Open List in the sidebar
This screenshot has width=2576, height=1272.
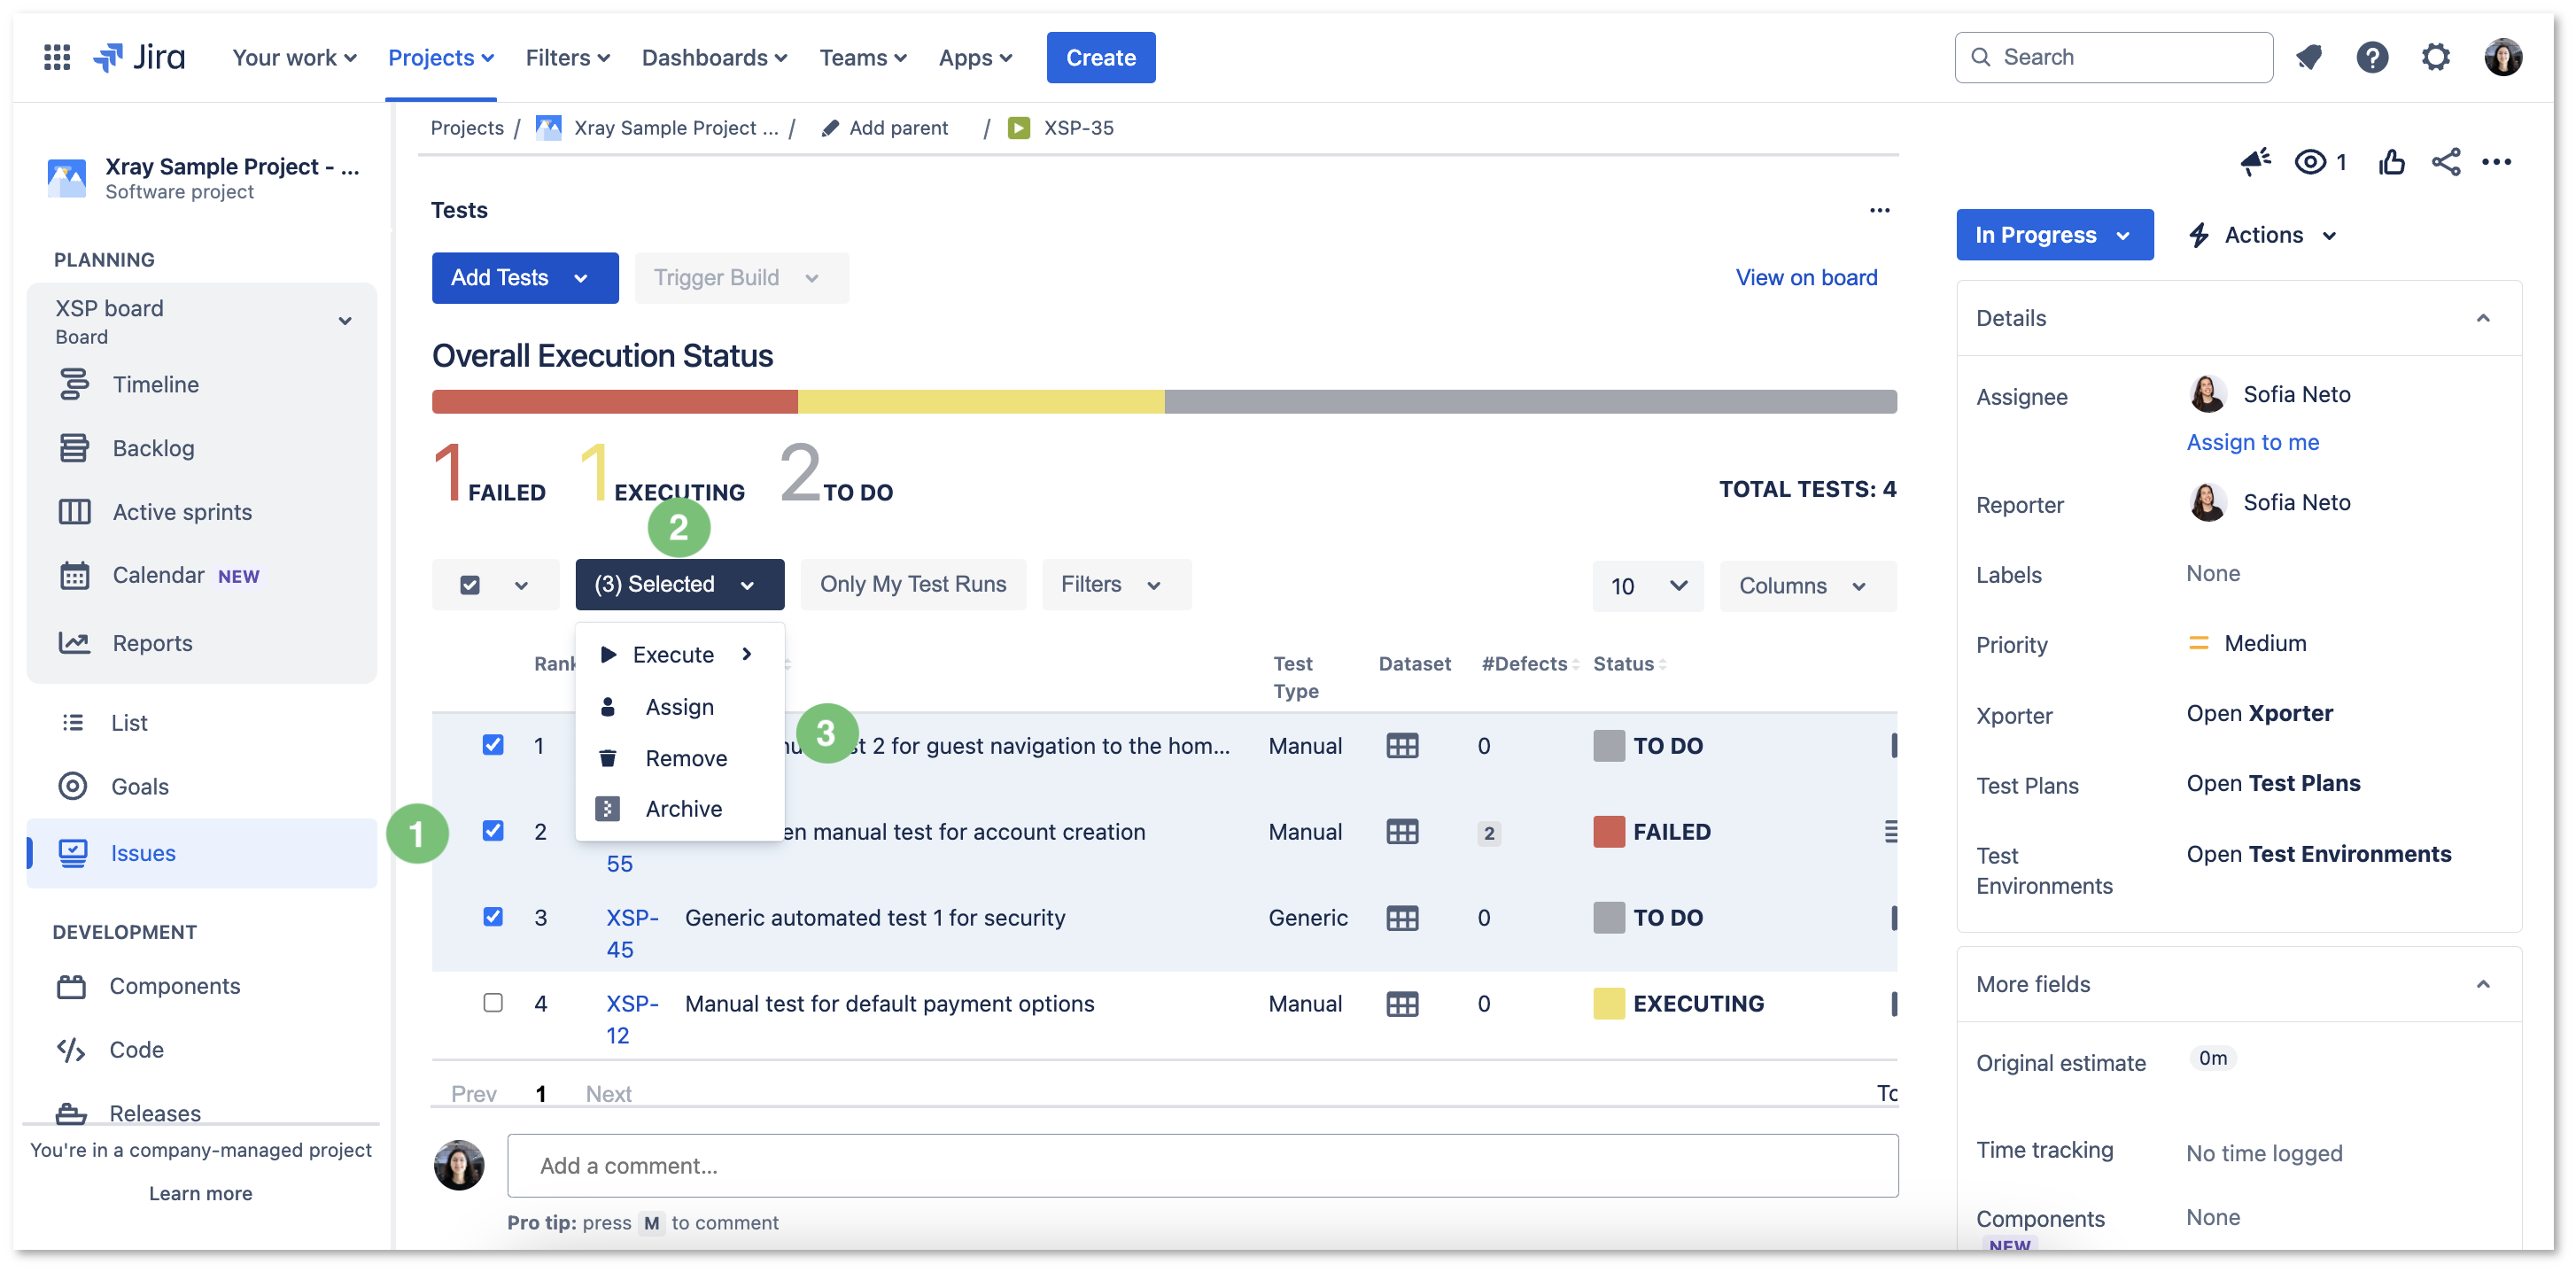pyautogui.click(x=129, y=722)
